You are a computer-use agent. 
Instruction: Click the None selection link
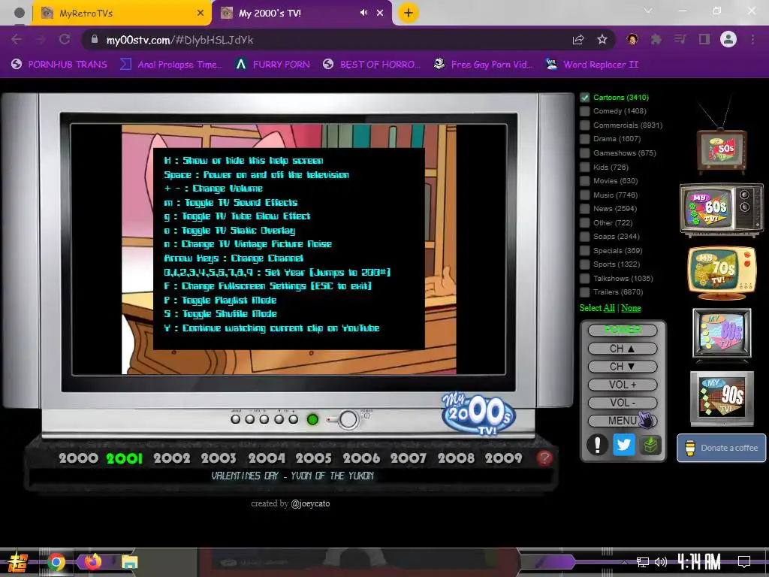tap(631, 308)
